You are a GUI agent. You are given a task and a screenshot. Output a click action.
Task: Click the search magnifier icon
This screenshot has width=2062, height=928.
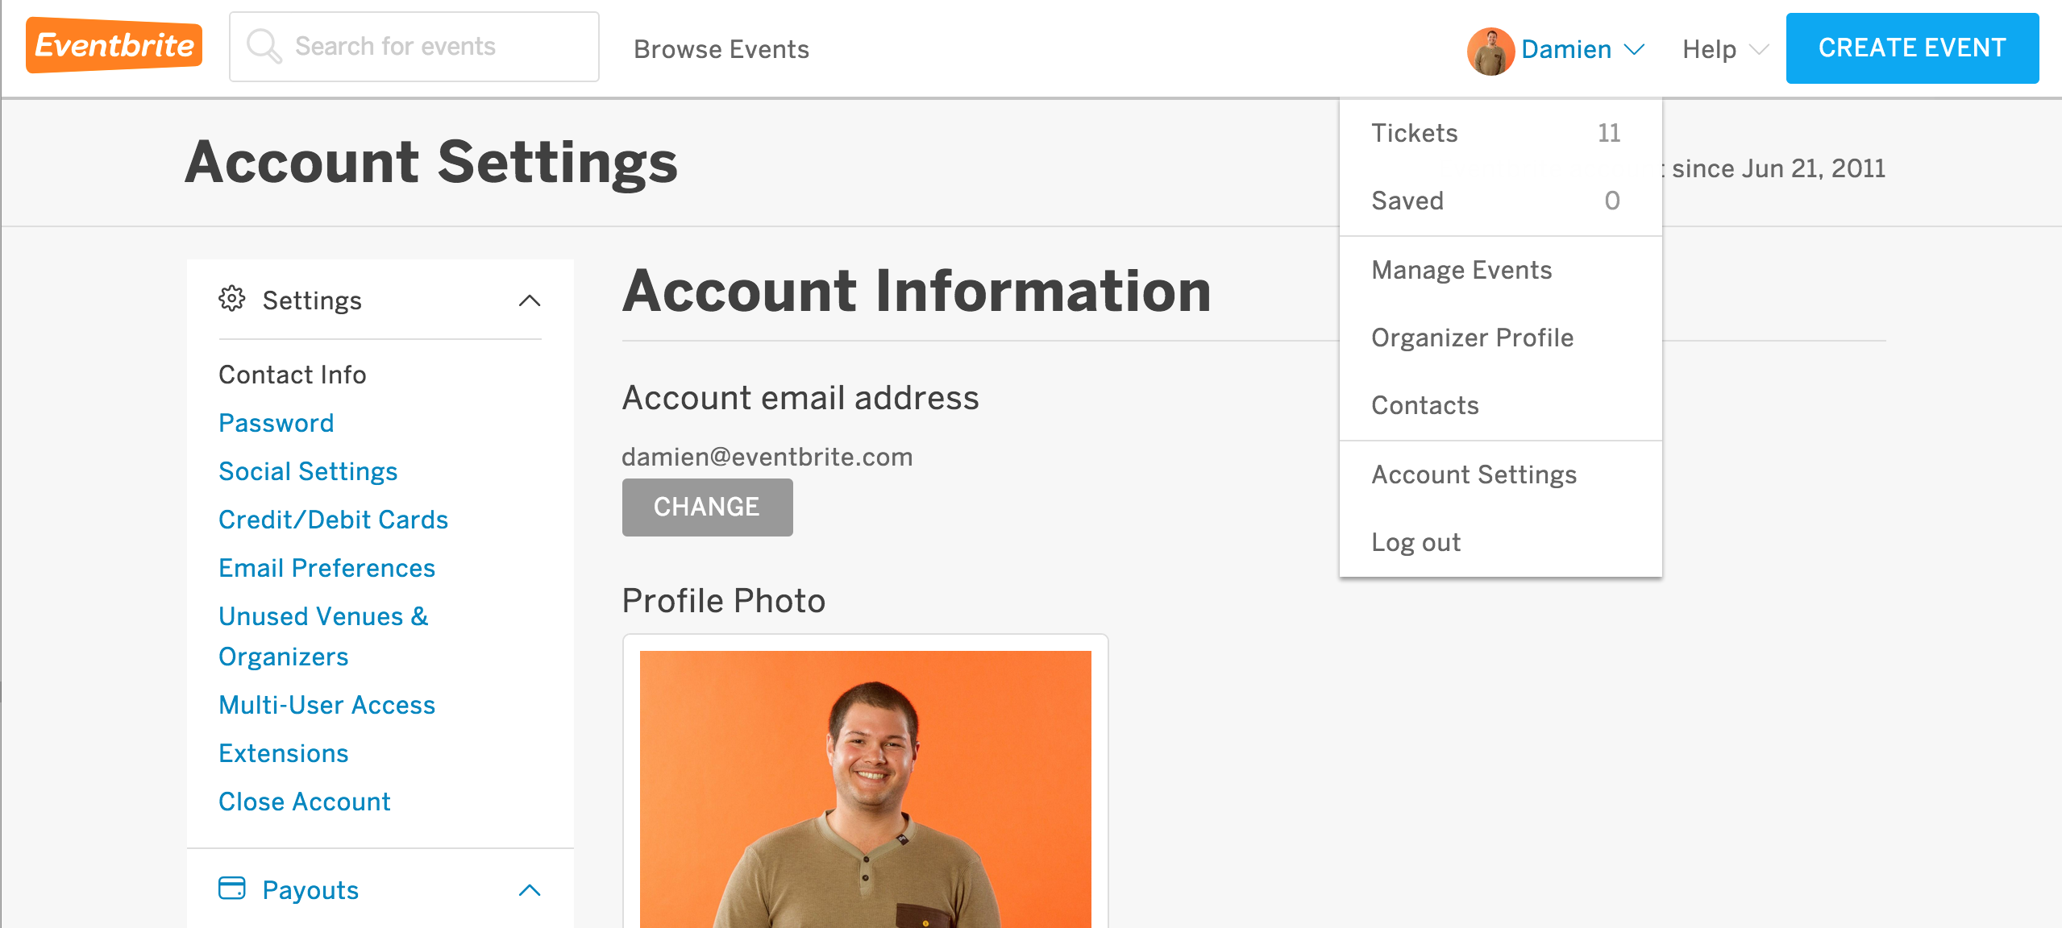point(264,46)
